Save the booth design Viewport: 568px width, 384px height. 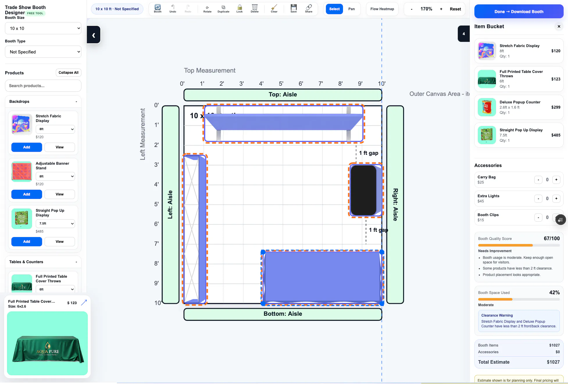294,9
